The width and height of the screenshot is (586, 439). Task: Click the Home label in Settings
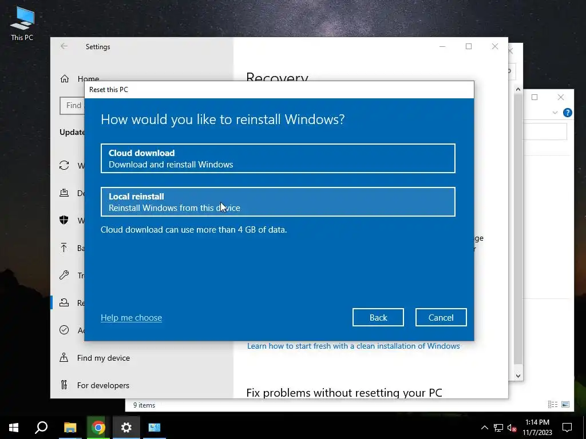tap(88, 79)
